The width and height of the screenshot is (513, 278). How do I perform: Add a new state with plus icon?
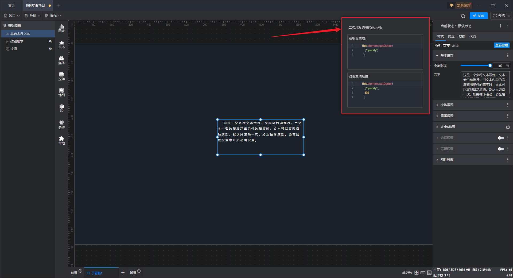(500, 26)
